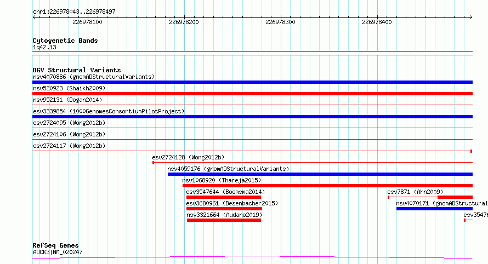Open esv2724128 (Wong2012b) variant label
The width and height of the screenshot is (488, 264).
point(188,157)
